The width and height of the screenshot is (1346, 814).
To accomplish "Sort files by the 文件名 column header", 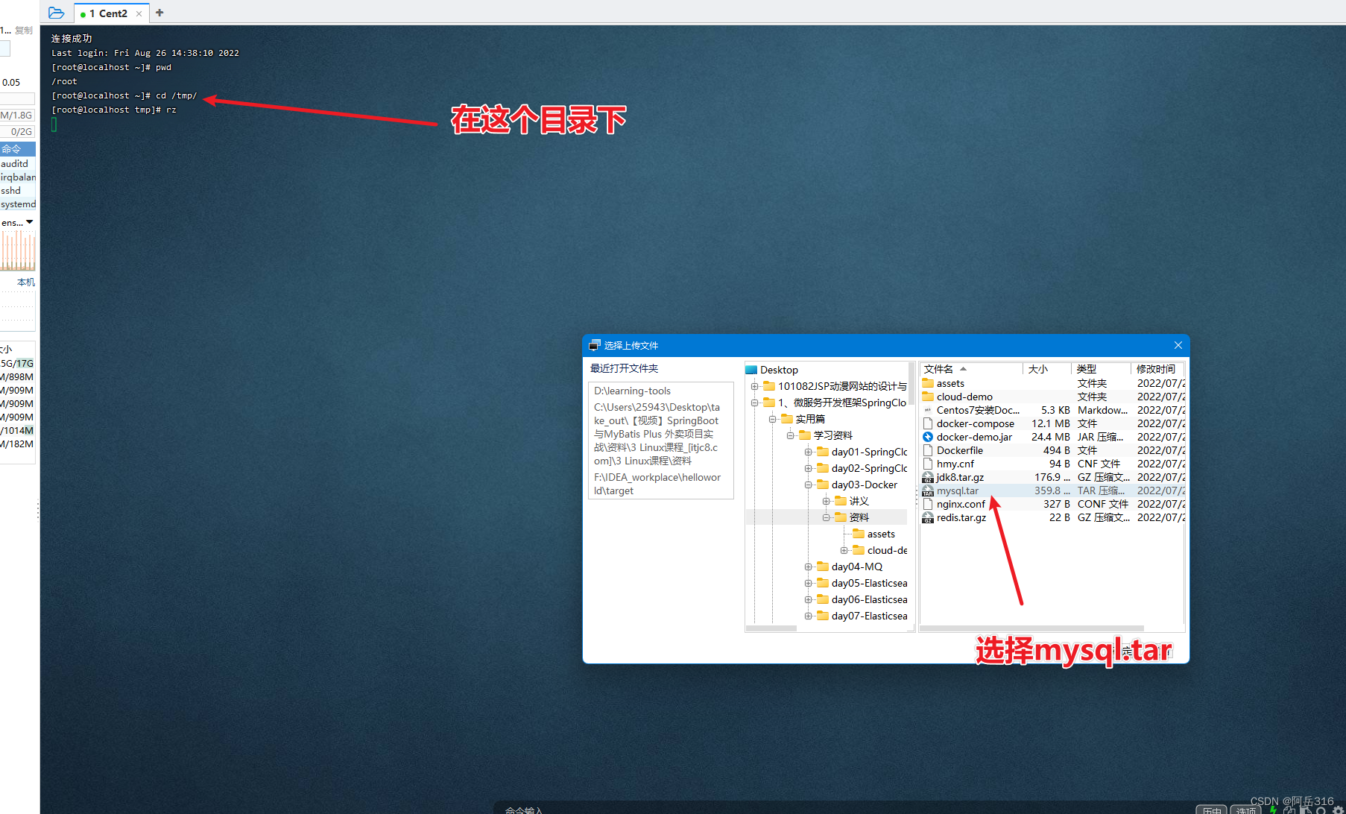I will pyautogui.click(x=971, y=369).
